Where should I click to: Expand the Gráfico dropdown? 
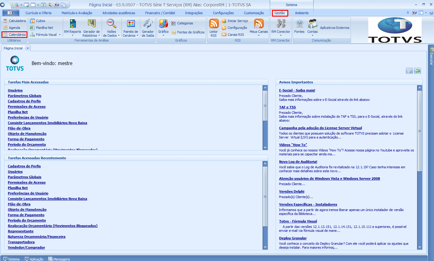[x=163, y=36]
